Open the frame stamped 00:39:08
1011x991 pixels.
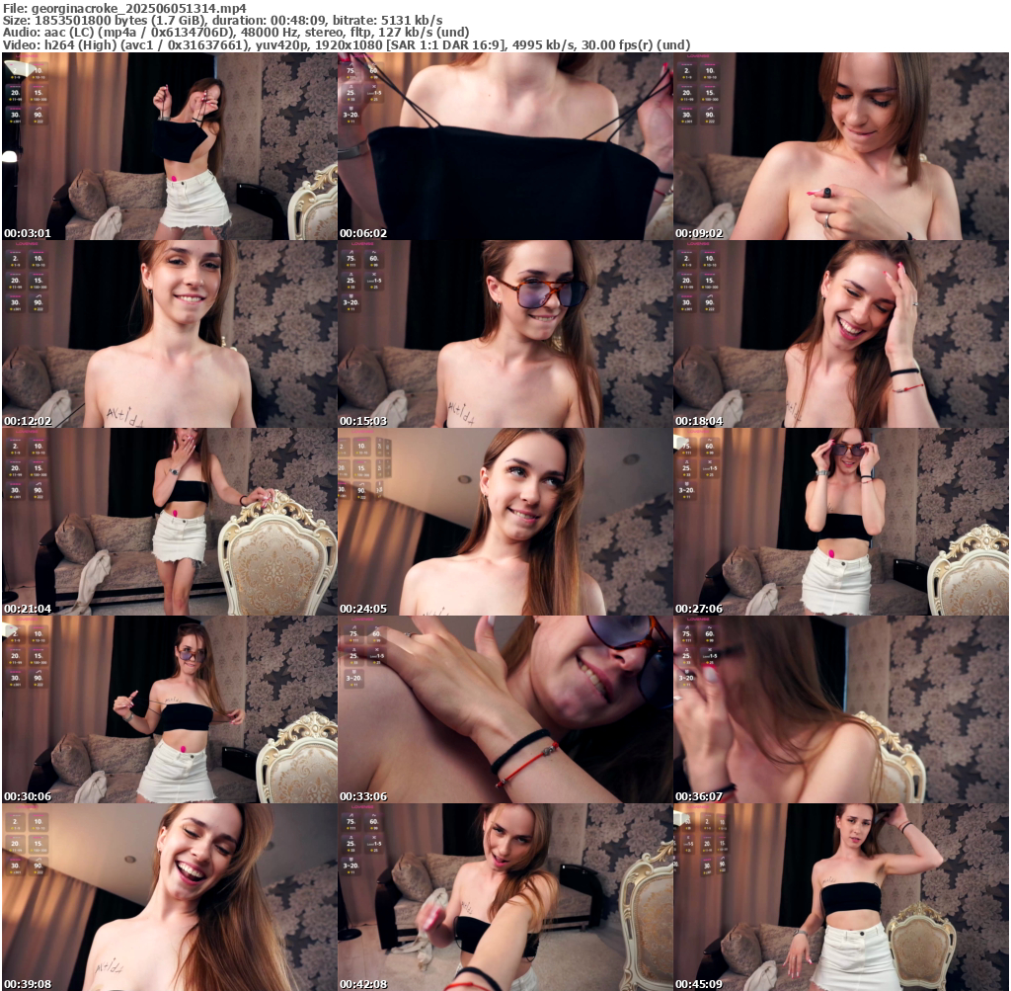point(169,897)
